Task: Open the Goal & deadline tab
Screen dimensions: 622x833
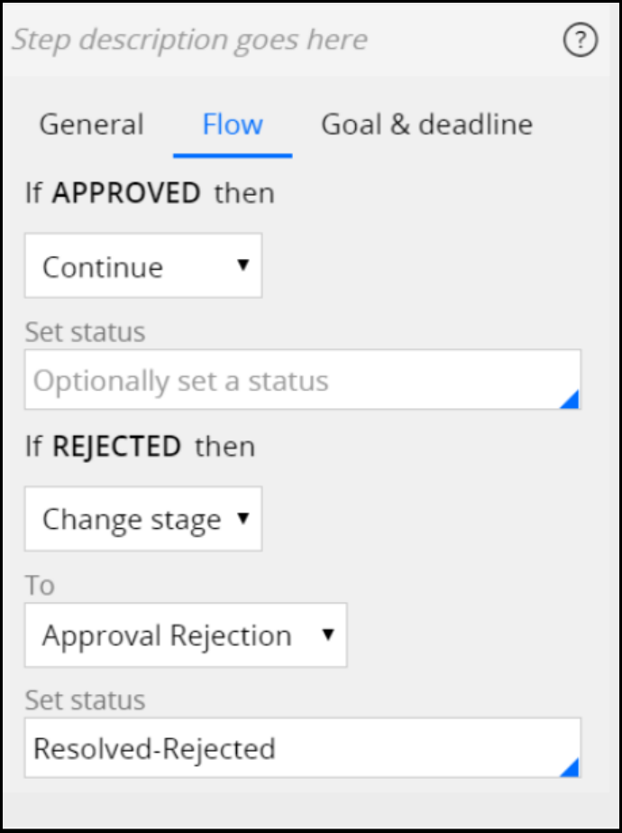Action: pyautogui.click(x=426, y=125)
